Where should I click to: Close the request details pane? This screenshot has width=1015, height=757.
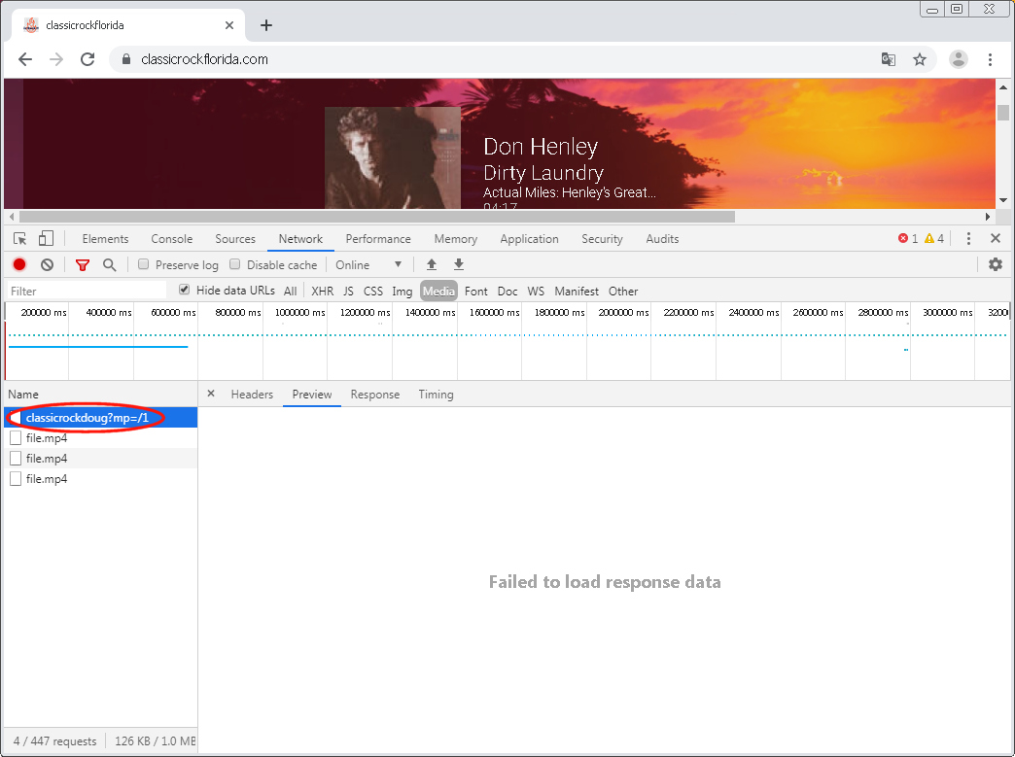coord(210,394)
